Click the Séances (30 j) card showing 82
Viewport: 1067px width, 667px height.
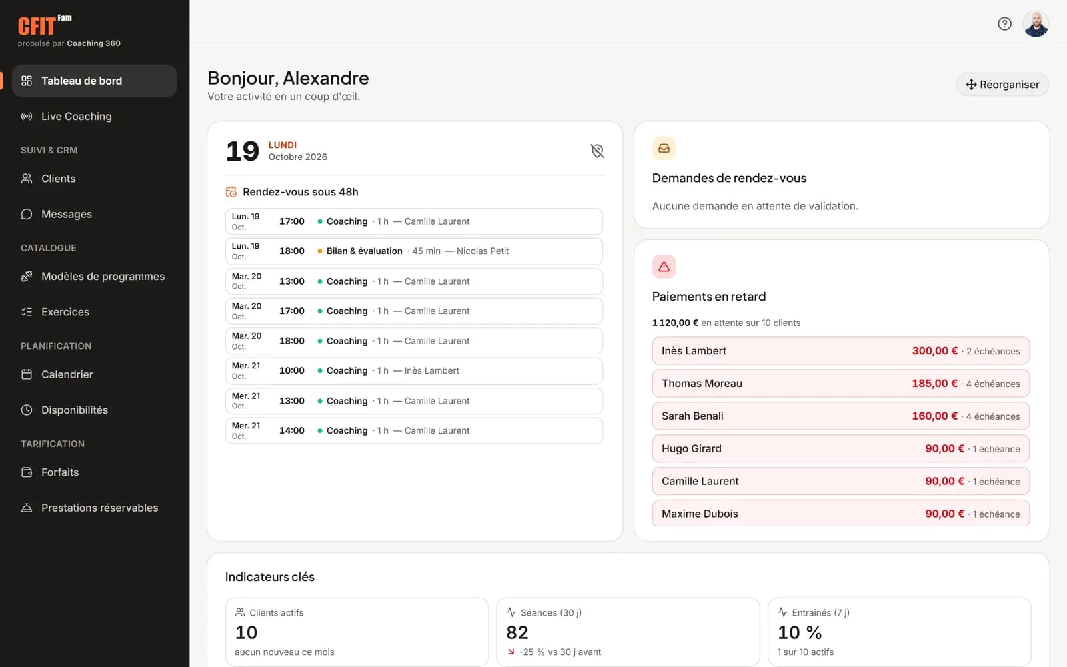[628, 632]
